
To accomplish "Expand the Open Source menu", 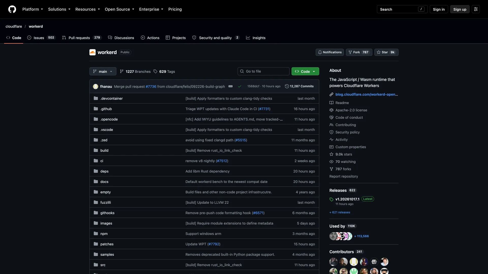I will click(x=119, y=9).
